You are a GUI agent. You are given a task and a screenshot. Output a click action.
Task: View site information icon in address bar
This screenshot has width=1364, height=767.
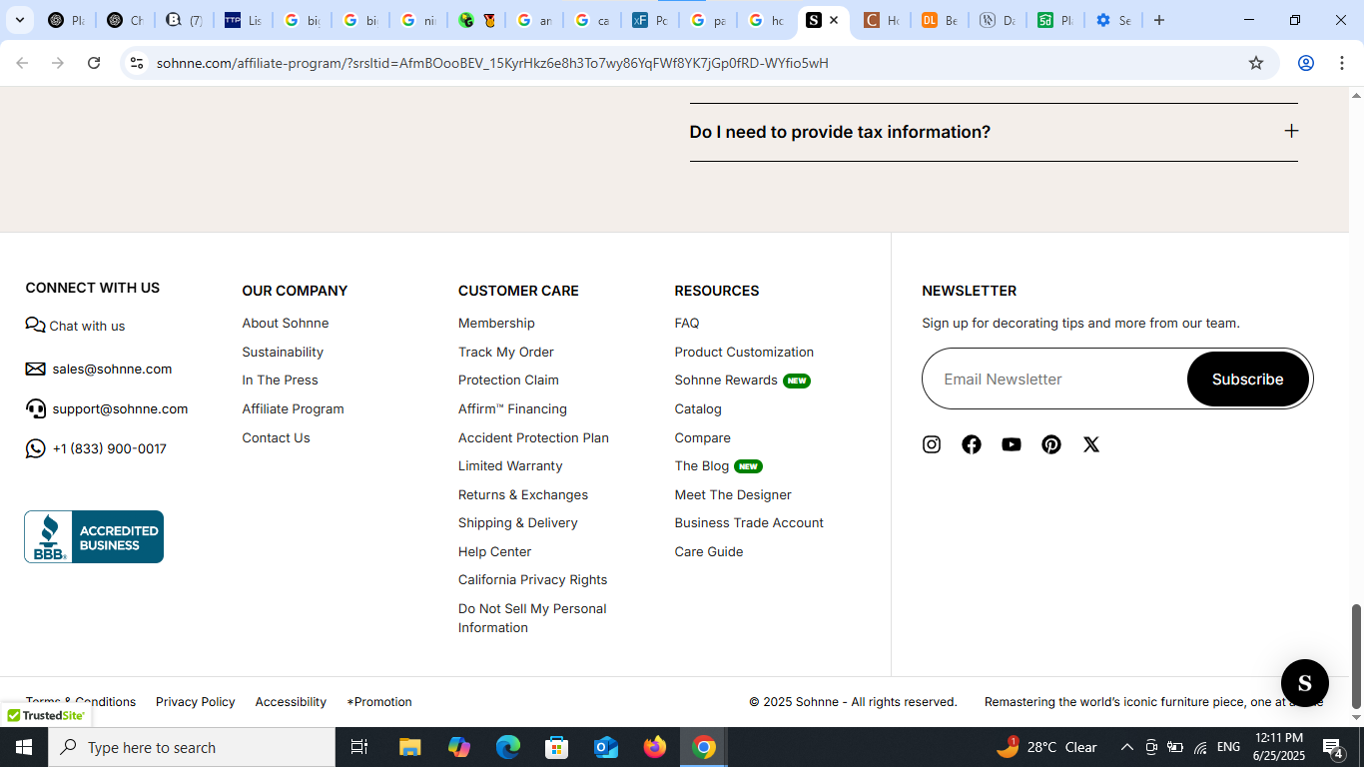pos(137,63)
